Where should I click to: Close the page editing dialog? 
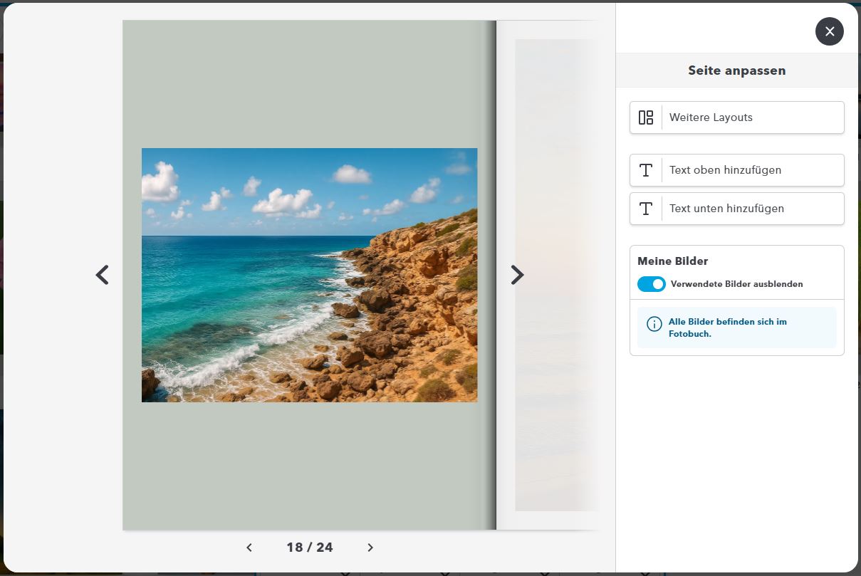(829, 31)
